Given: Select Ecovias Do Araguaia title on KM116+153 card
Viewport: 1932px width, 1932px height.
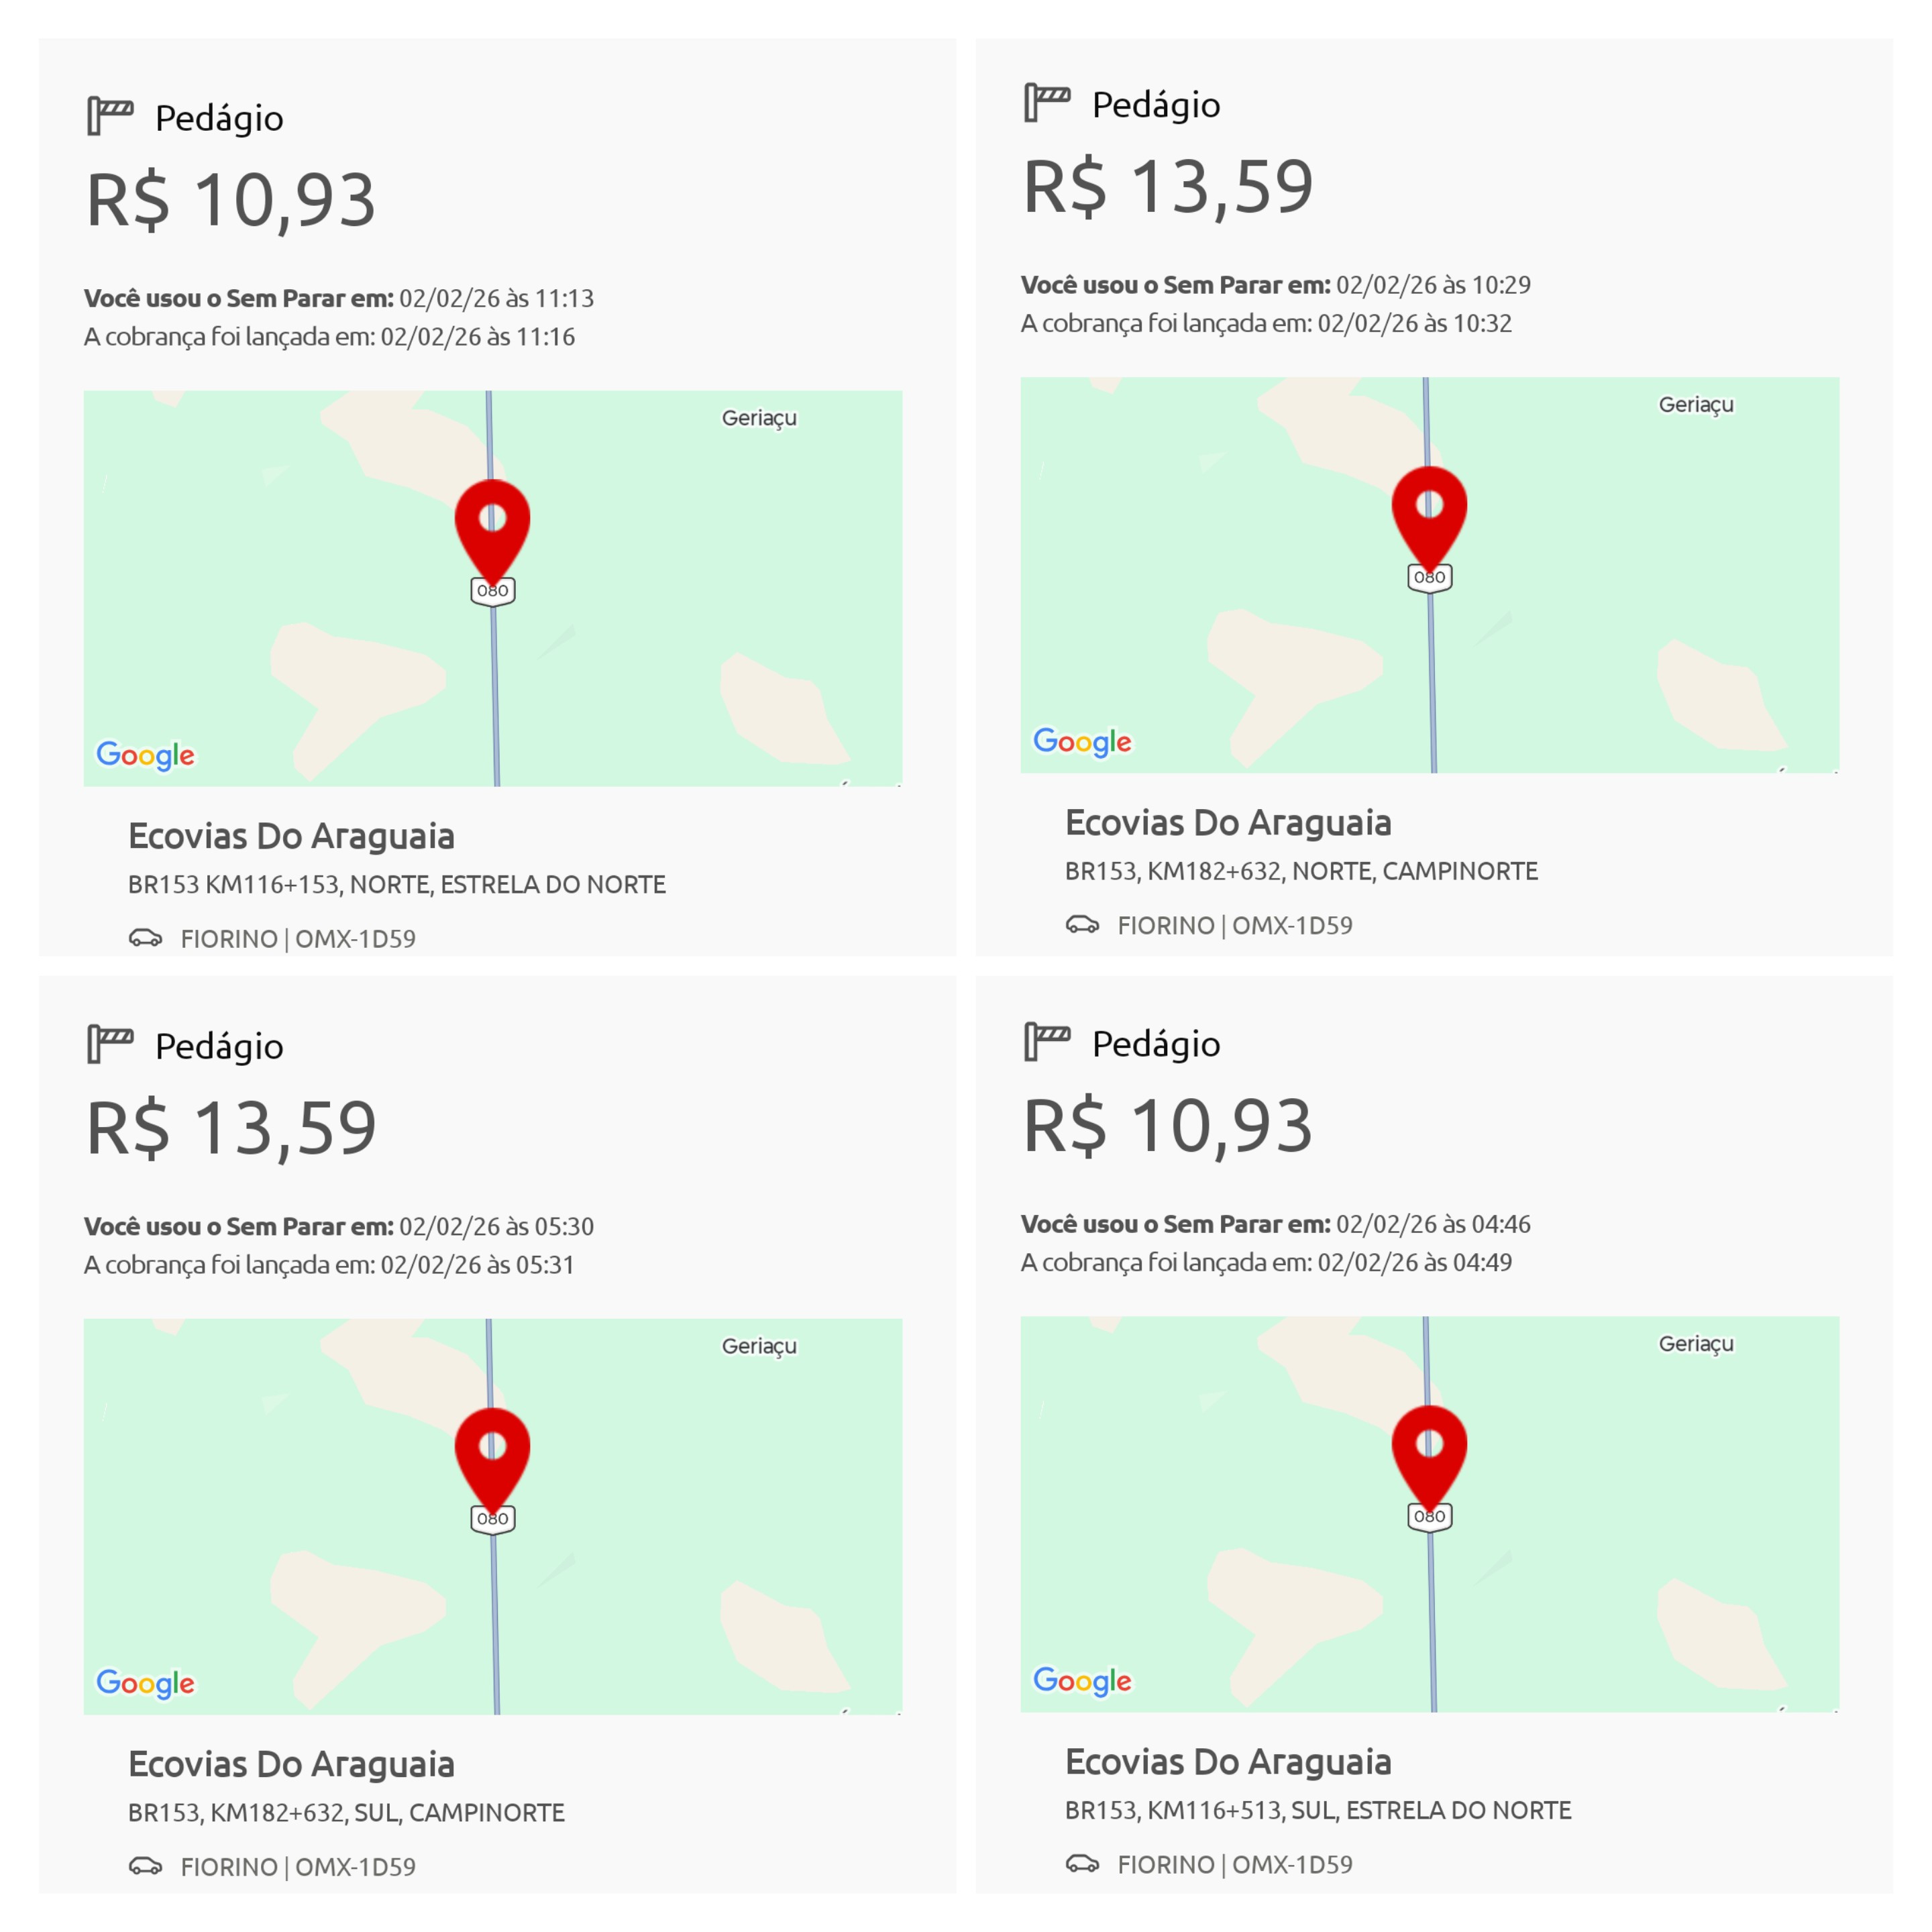Looking at the screenshot, I should point(291,836).
